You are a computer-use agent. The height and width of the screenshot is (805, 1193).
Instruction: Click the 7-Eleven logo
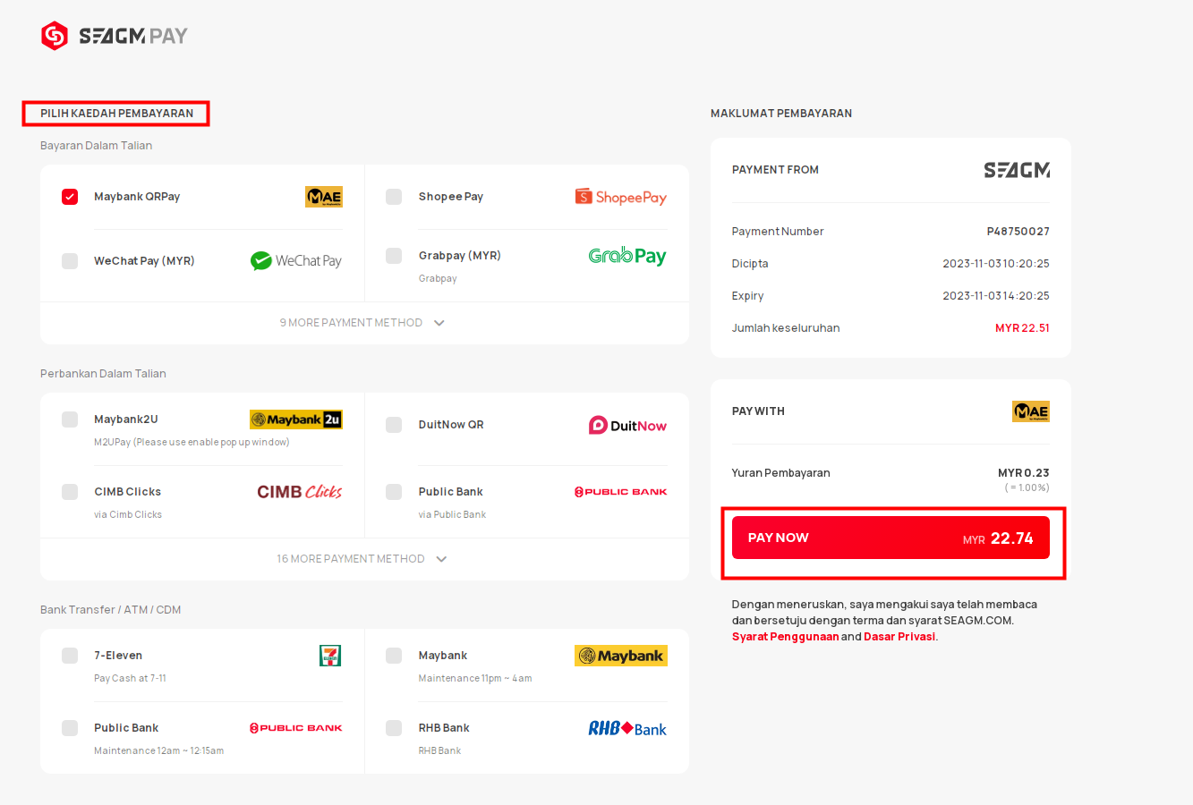pyautogui.click(x=330, y=656)
